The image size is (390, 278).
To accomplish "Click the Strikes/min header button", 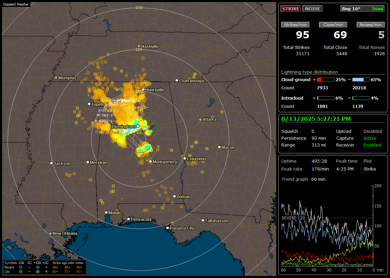I will point(295,25).
